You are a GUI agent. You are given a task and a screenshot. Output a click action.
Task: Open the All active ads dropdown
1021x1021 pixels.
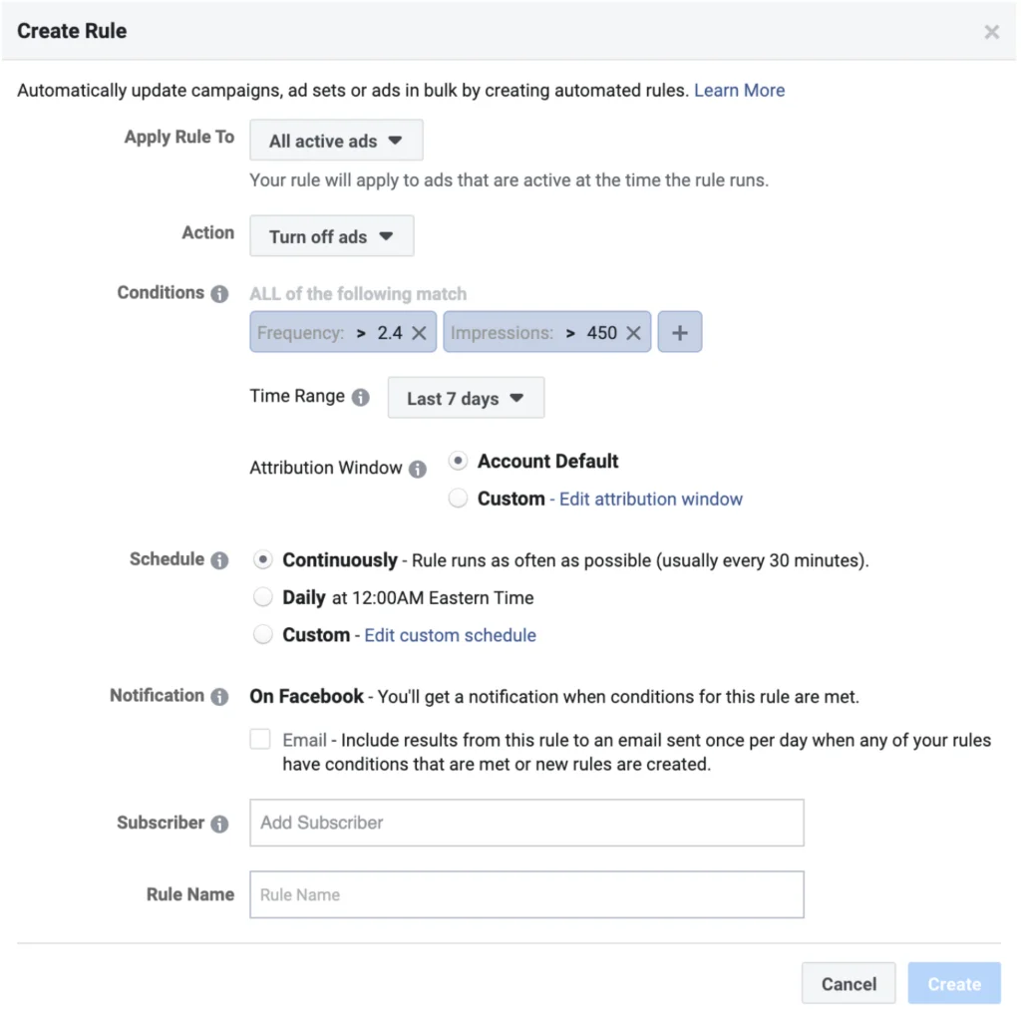(x=336, y=141)
